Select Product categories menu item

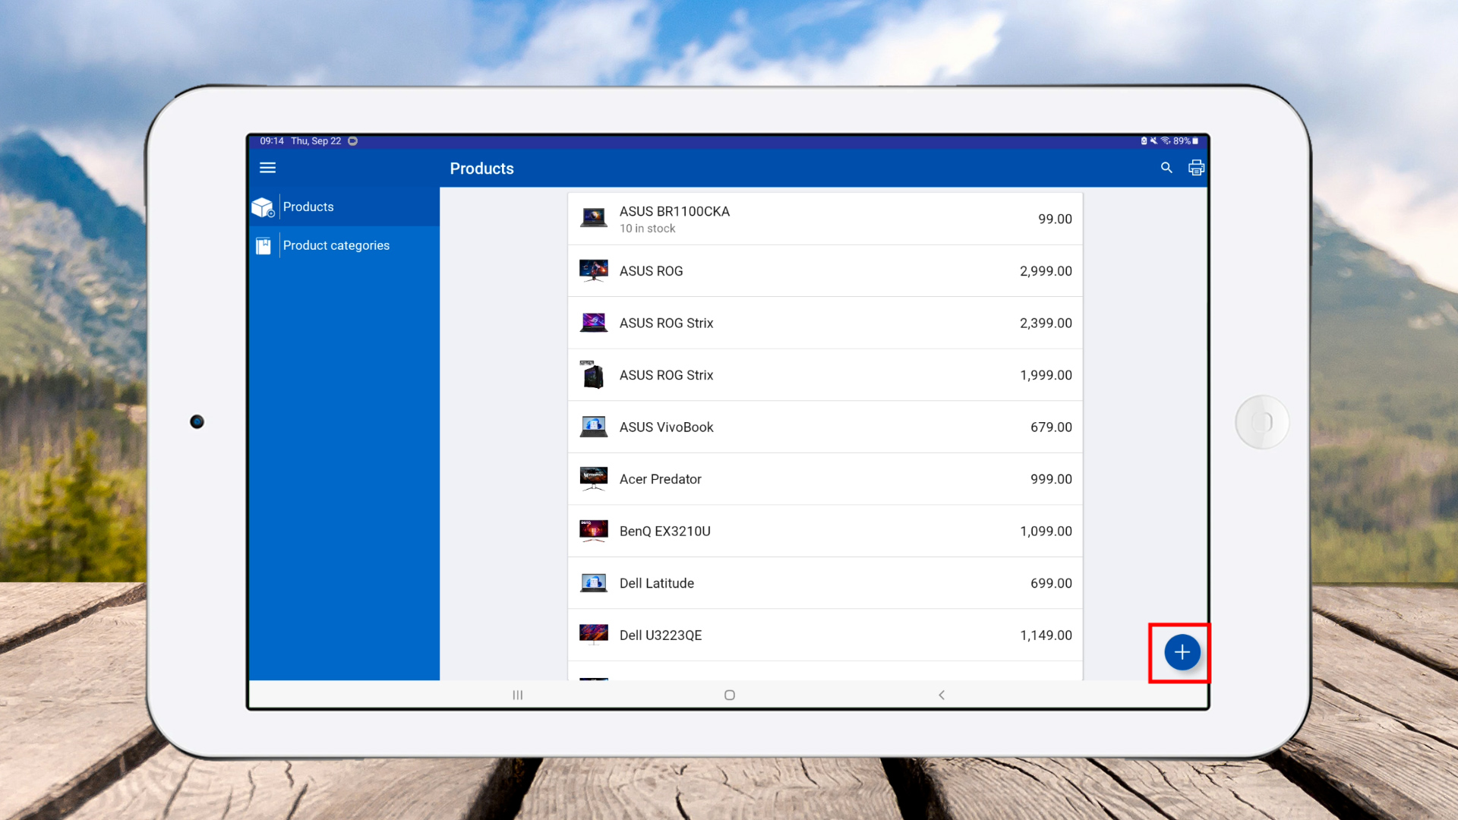pos(336,245)
